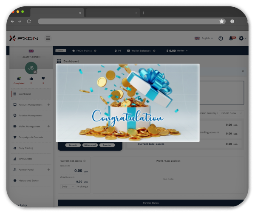The height and width of the screenshot is (214, 255).
Task: Open Copy Trading from the sidebar
Action: click(x=26, y=148)
